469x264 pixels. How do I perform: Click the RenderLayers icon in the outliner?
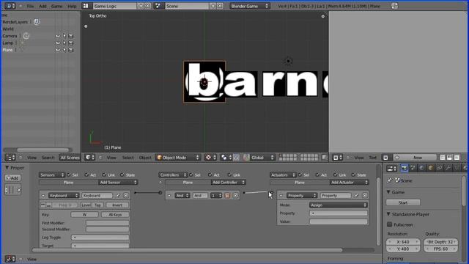37,22
